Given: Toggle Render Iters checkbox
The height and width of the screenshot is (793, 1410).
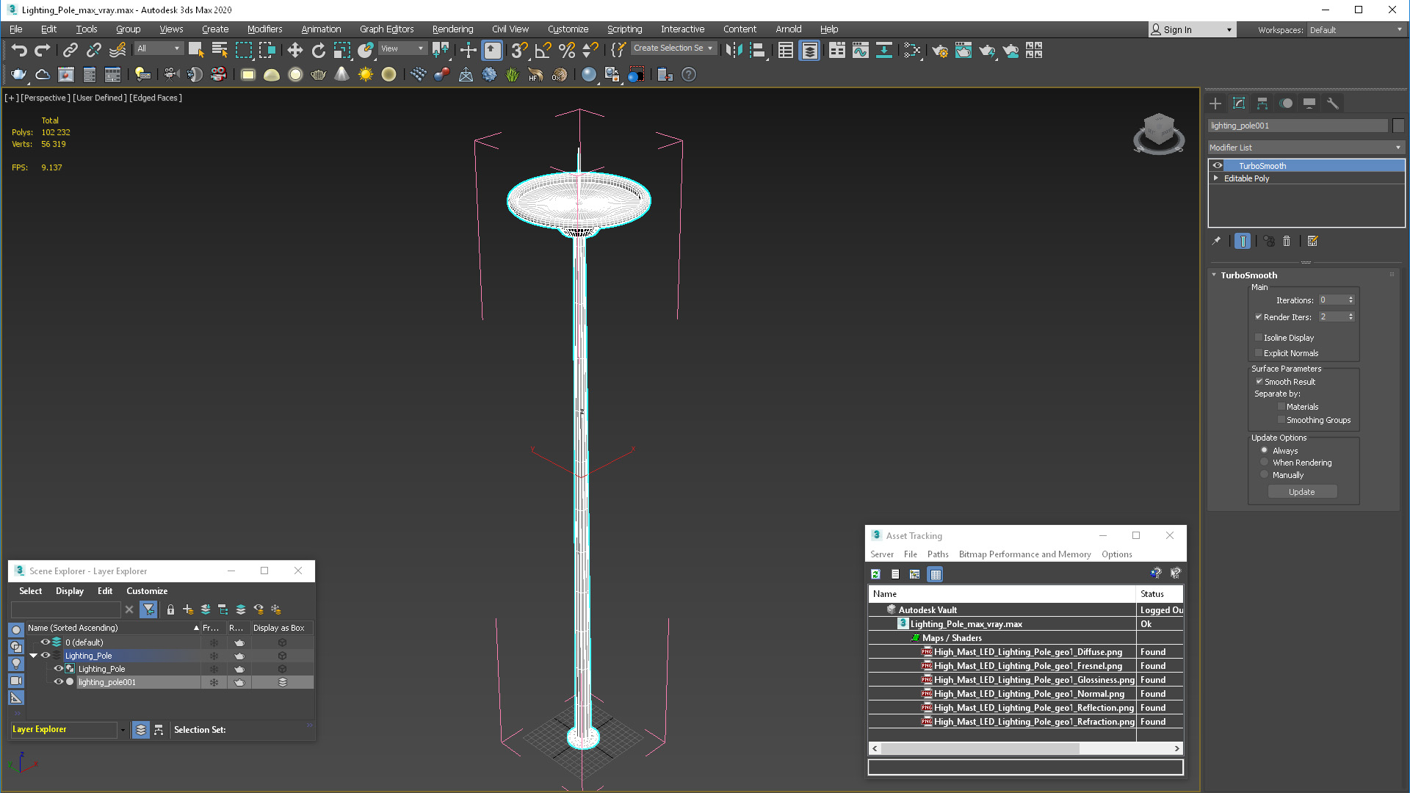Looking at the screenshot, I should click(1259, 316).
